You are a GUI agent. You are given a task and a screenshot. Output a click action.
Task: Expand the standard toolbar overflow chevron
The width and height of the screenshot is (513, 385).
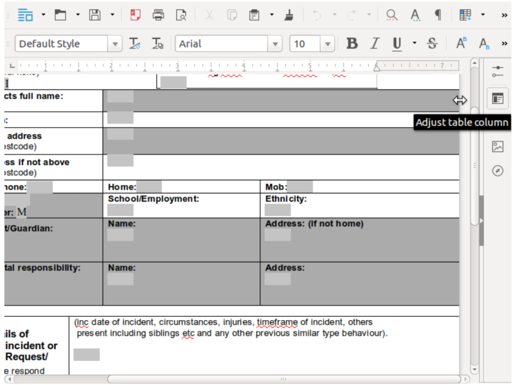point(504,15)
